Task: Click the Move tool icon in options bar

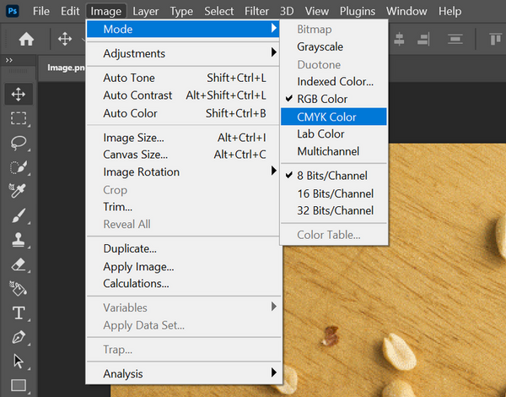Action: click(65, 39)
